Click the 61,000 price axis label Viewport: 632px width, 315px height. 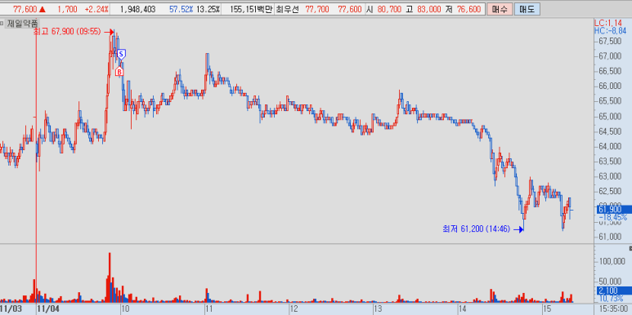pyautogui.click(x=610, y=237)
